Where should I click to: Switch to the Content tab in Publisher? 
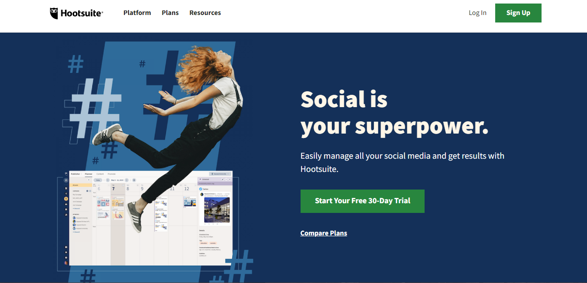(100, 174)
